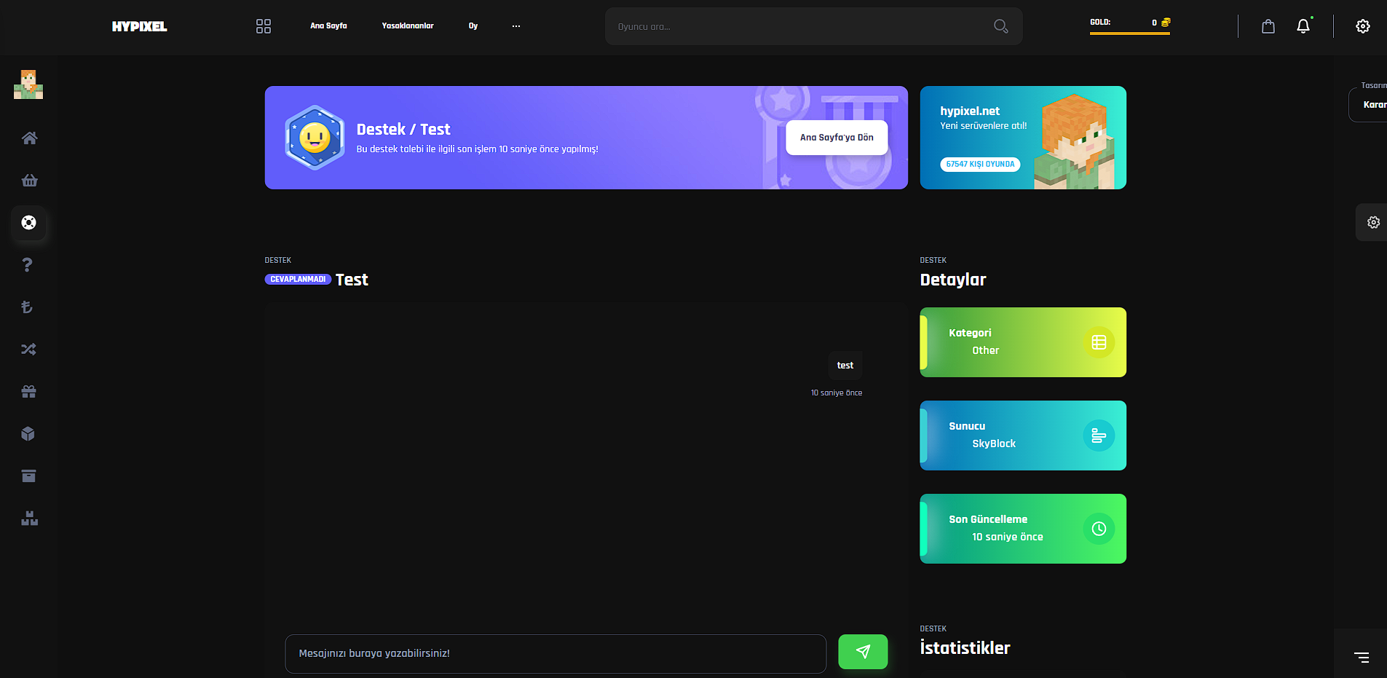The width and height of the screenshot is (1387, 678).
Task: Open the grid apps menu icon
Action: click(x=264, y=26)
